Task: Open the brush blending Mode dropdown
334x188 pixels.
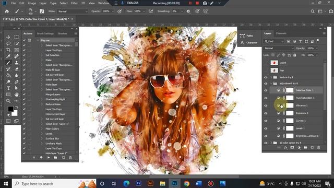Action: pyautogui.click(x=73, y=11)
